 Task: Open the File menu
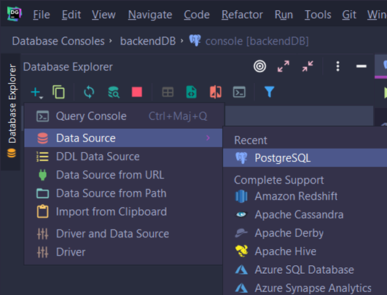point(42,15)
